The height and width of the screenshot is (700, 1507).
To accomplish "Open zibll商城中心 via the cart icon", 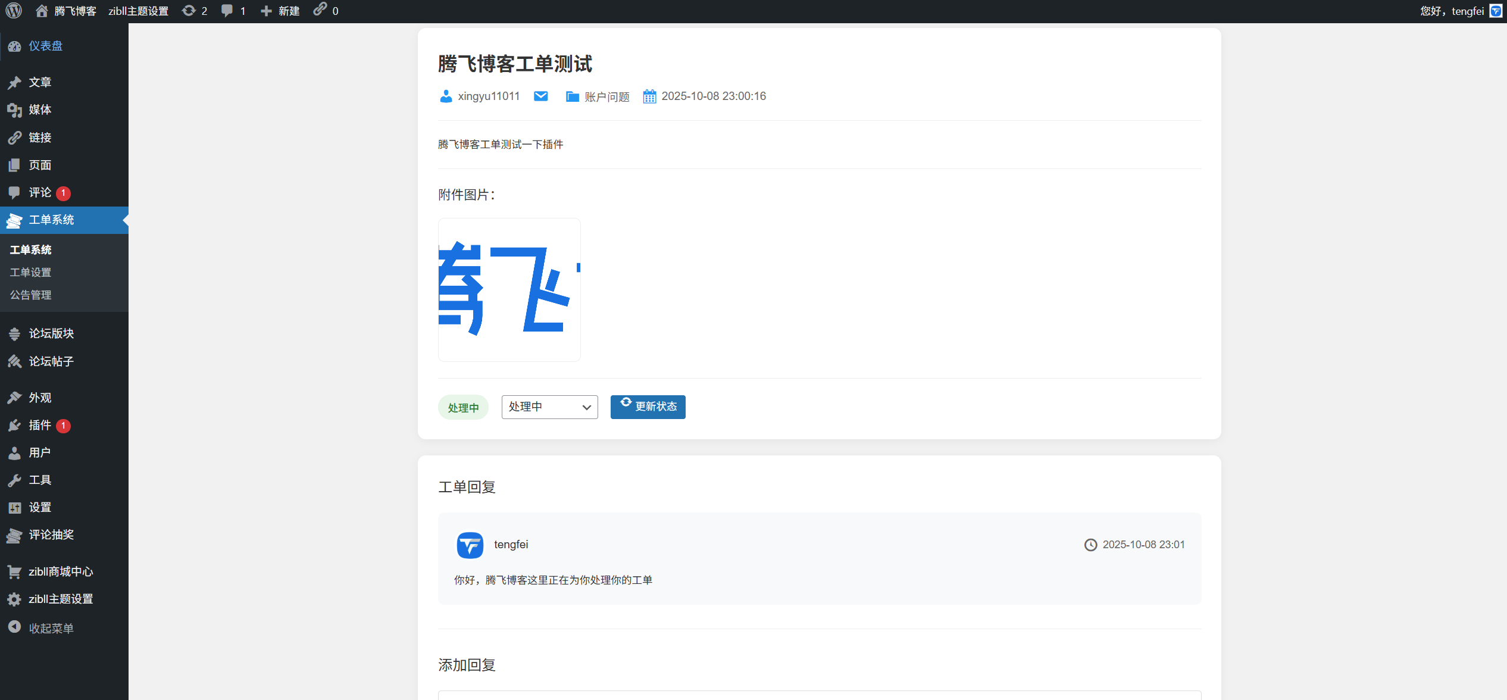I will click(14, 571).
